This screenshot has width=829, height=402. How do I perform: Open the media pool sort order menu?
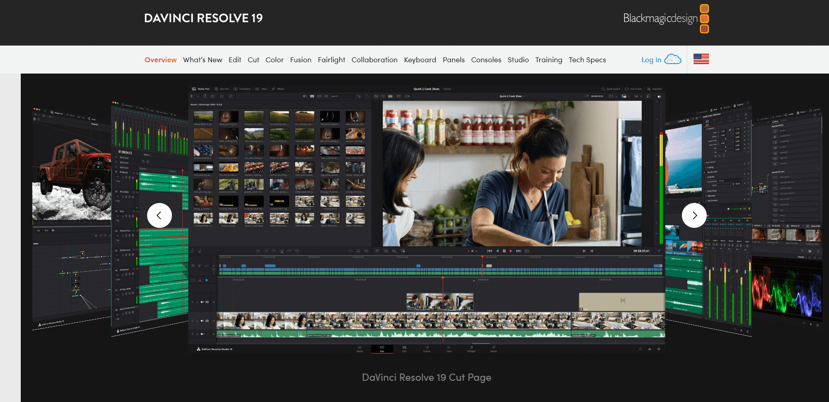pos(359,96)
